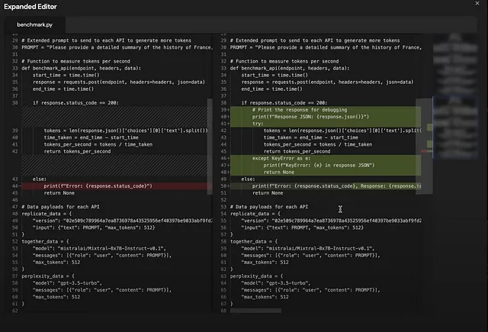Click 'replicate_data = {' on right line 54
Screen dimensions: 488x332
point(255,214)
